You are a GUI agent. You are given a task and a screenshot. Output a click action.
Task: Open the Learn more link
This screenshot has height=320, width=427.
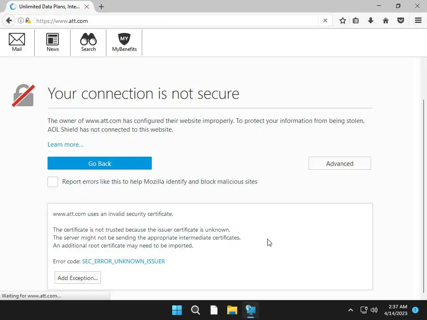pos(65,145)
